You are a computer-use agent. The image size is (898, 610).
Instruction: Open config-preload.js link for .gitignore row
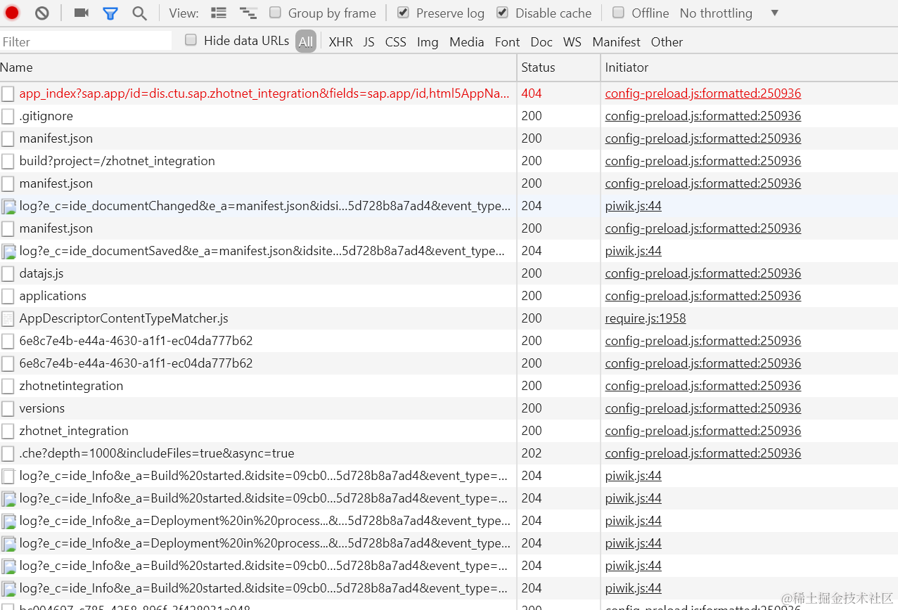pyautogui.click(x=703, y=116)
